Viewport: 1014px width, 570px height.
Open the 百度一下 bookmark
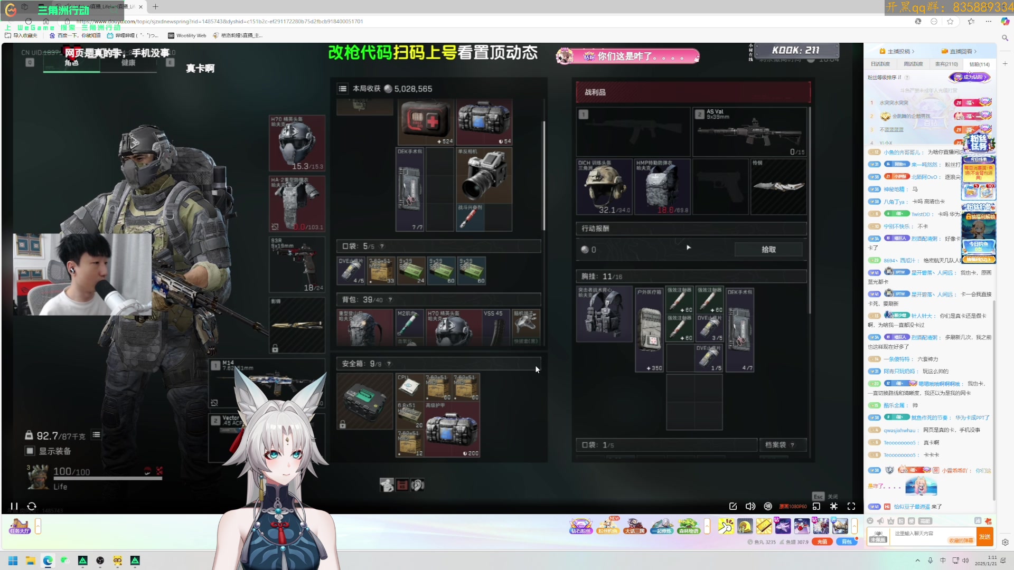pos(74,35)
